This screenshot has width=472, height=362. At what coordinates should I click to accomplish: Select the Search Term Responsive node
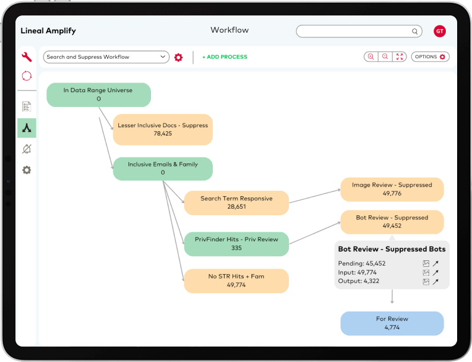[x=236, y=203]
